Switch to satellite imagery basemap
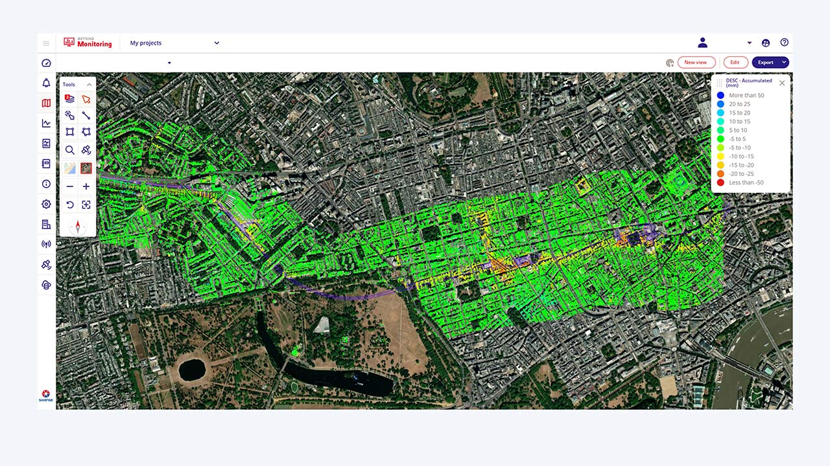830x466 pixels. coord(86,168)
